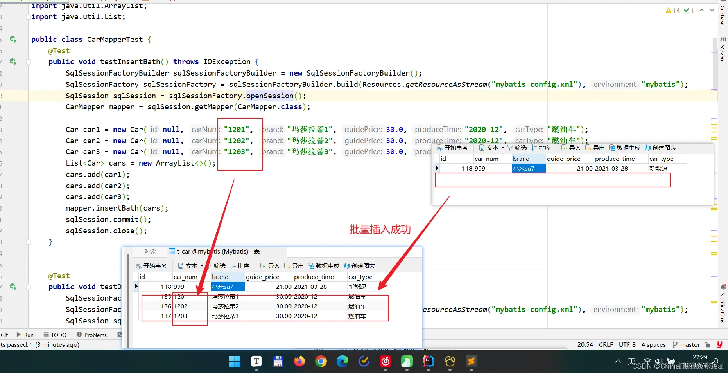Change the 4 spaces indent setting
Viewport: 728px width, 373px height.
(654, 345)
